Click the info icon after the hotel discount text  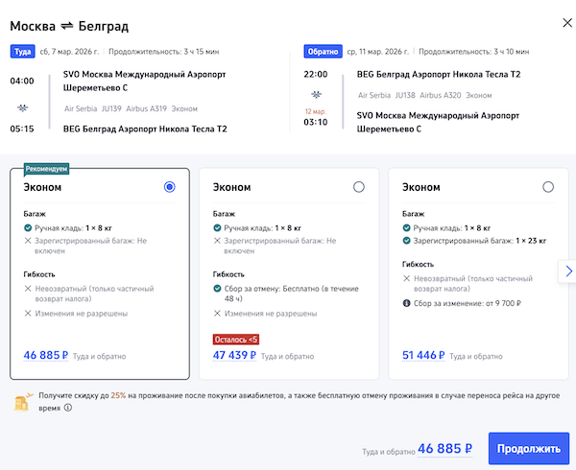[x=67, y=407]
